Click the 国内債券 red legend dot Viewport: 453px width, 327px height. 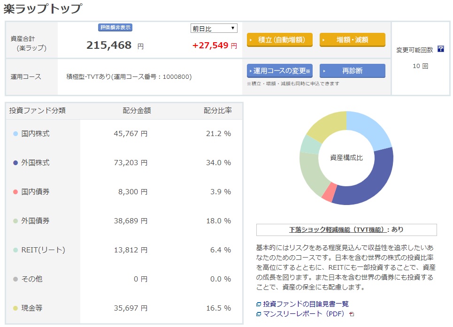tap(15, 192)
